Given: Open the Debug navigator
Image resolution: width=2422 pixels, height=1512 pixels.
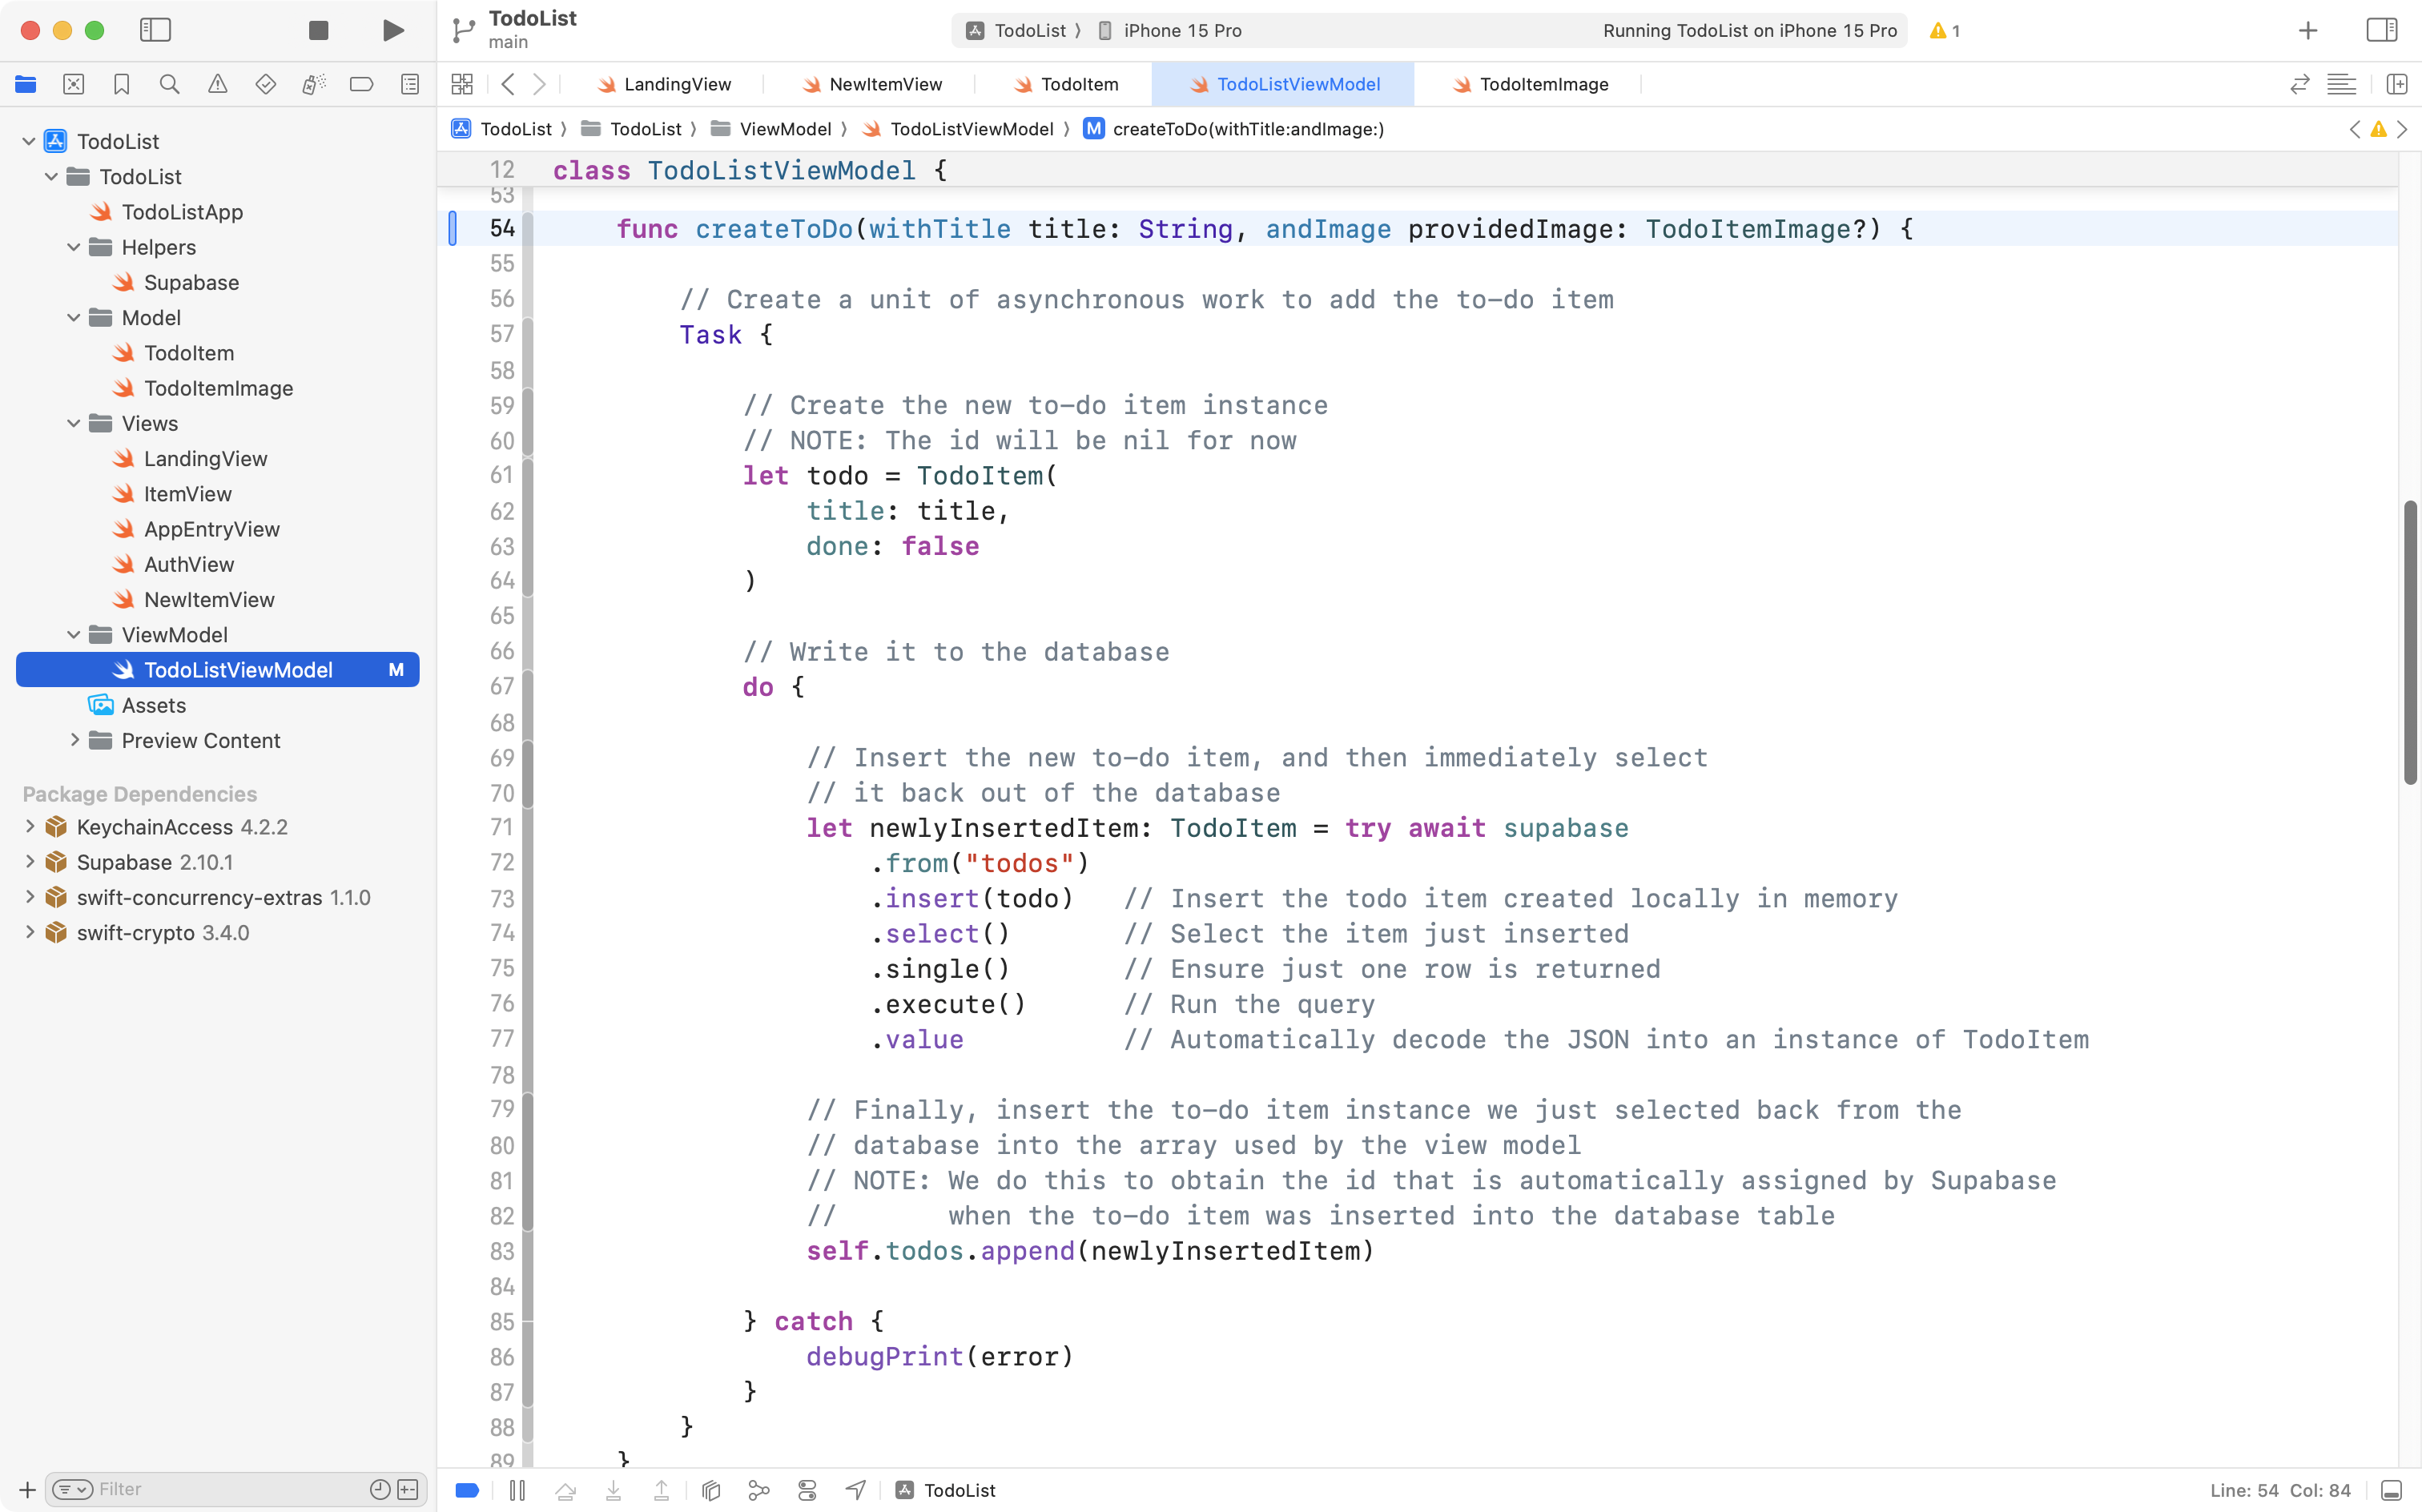Looking at the screenshot, I should [x=313, y=84].
